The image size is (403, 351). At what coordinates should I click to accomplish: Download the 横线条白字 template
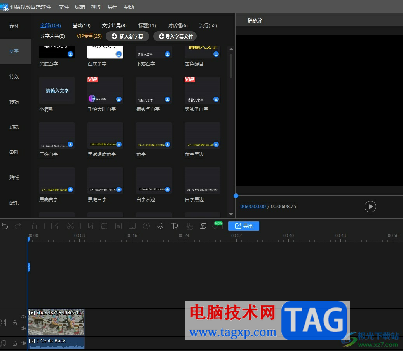pyautogui.click(x=167, y=99)
